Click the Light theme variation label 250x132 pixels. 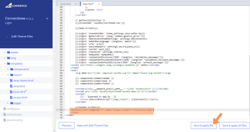click(8, 23)
